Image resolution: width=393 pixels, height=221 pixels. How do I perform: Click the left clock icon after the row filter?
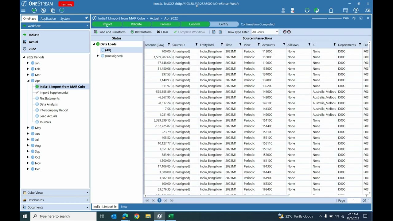tap(285, 32)
